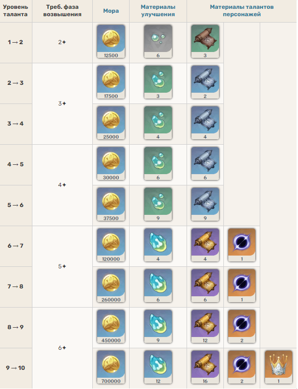This screenshot has height=389, width=298.
Task: Click the Mora coin icon labeled 700000
Action: tap(111, 367)
